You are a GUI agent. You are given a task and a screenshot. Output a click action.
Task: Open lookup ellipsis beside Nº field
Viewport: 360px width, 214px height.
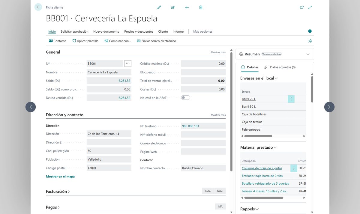[128, 64]
